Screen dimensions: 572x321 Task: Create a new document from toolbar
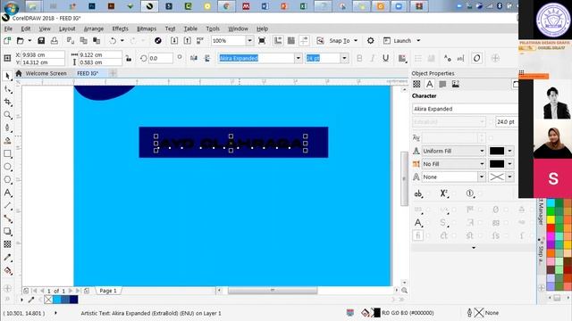click(7, 41)
